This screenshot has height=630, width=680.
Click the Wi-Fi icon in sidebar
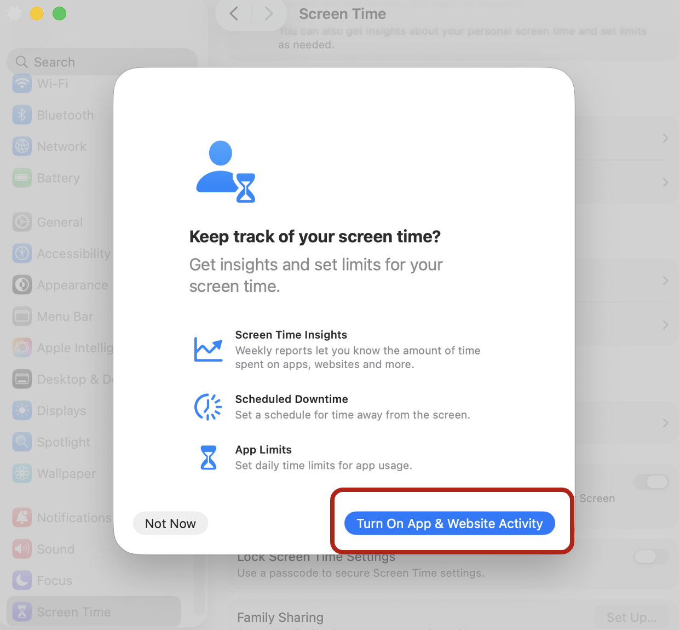(22, 84)
